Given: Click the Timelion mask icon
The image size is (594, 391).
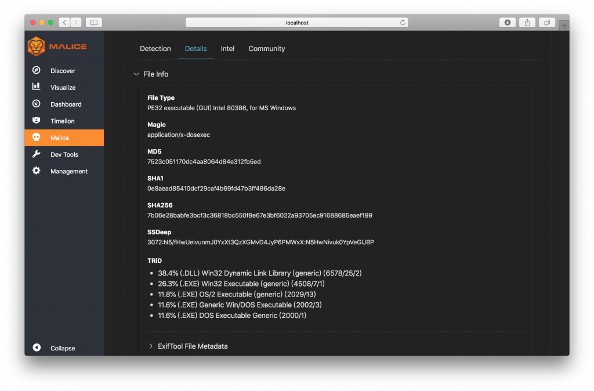Looking at the screenshot, I should click(37, 121).
